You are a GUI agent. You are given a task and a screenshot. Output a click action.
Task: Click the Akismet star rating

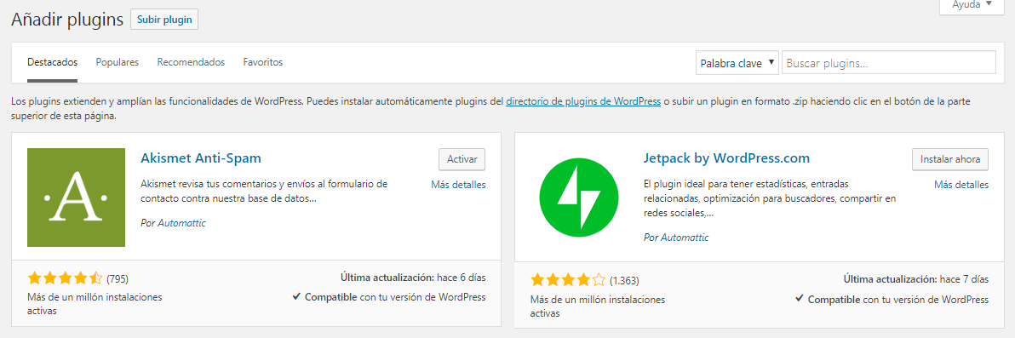click(x=65, y=278)
